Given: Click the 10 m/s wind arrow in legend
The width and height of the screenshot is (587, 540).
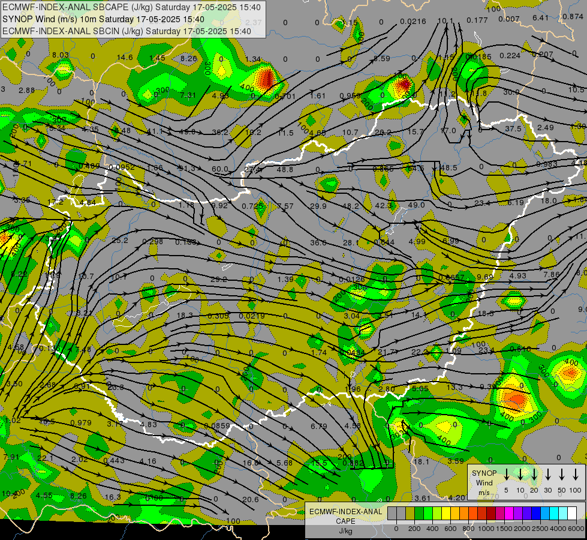Looking at the screenshot, I should 520,475.
